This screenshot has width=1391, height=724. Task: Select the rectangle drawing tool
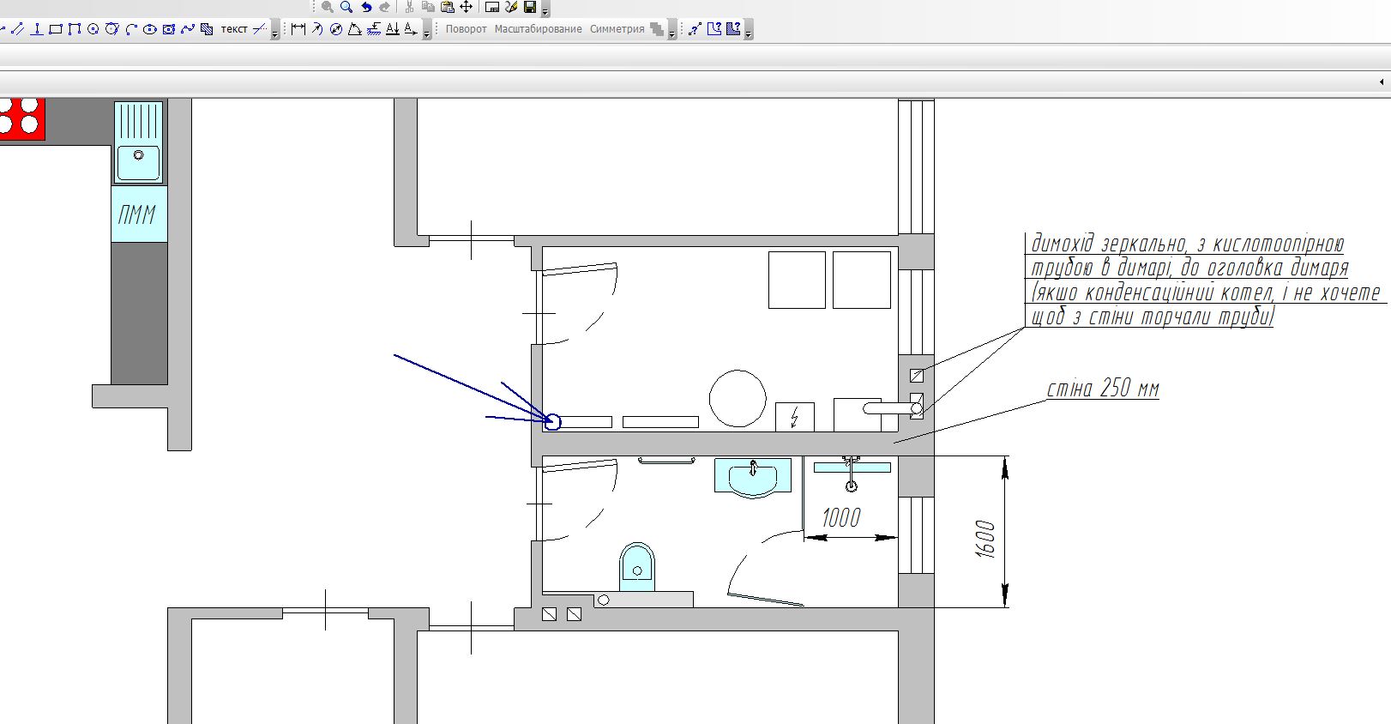point(56,29)
